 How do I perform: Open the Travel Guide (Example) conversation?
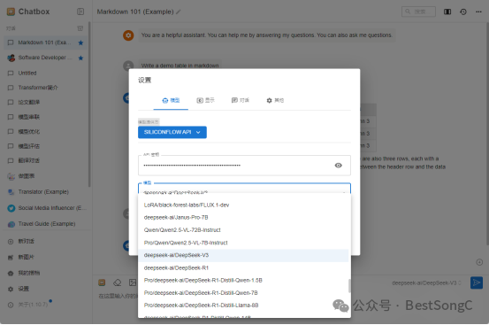[x=45, y=224]
